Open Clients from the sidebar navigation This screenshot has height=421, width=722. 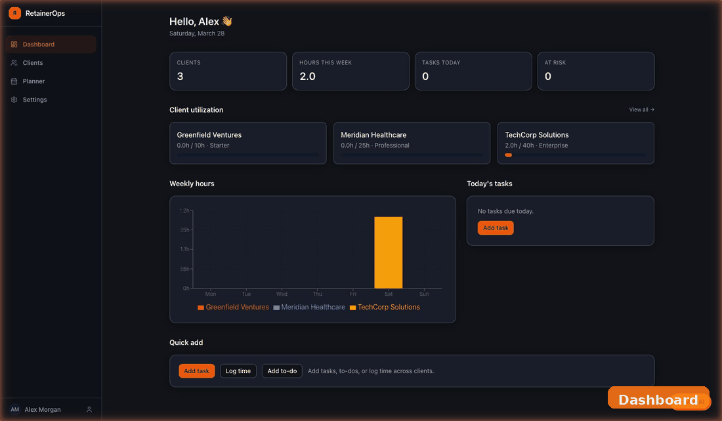click(x=34, y=62)
